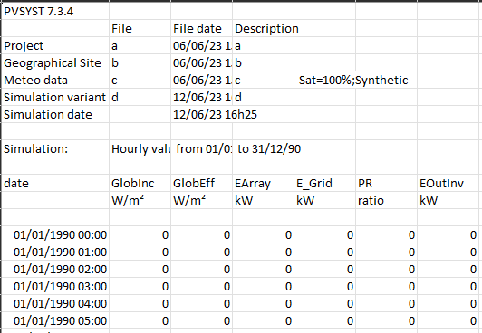This screenshot has width=482, height=333.
Task: Select the 01/01/1990 00:00 date cell
Action: coord(55,234)
